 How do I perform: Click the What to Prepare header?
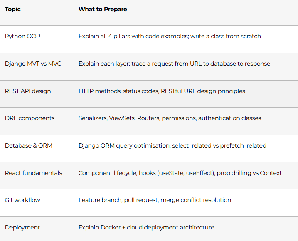pyautogui.click(x=103, y=9)
